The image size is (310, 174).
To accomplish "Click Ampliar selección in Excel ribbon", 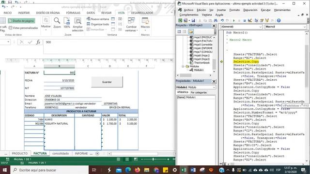I will 77,25.
